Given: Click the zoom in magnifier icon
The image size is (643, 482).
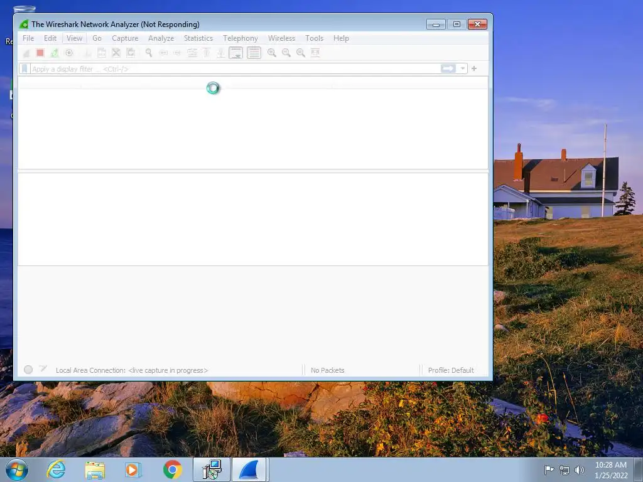Looking at the screenshot, I should (x=271, y=53).
